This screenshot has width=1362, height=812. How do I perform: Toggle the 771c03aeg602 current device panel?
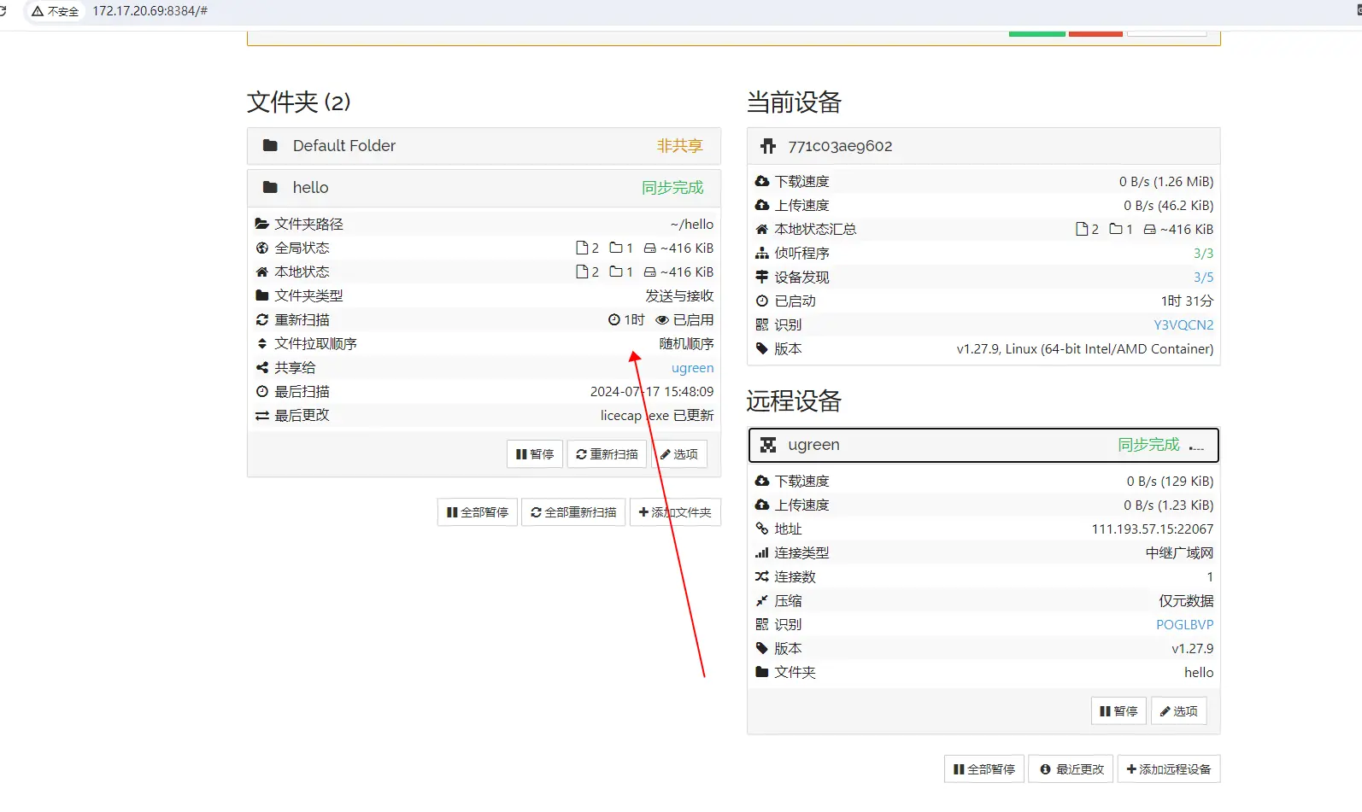coord(983,147)
